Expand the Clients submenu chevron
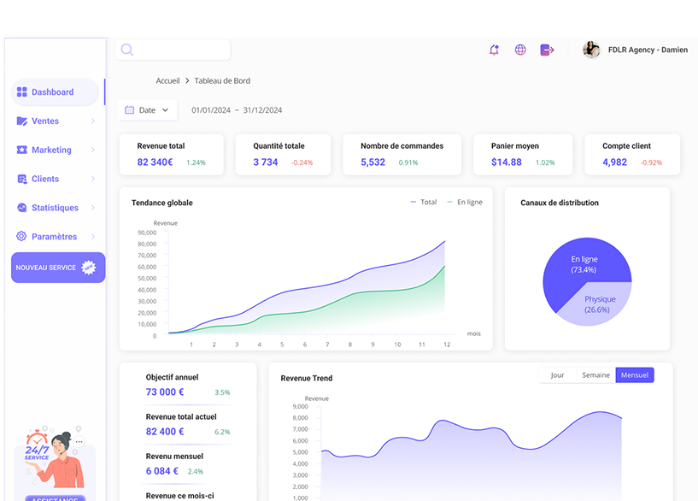Screen dimensions: 698x501 (92, 179)
